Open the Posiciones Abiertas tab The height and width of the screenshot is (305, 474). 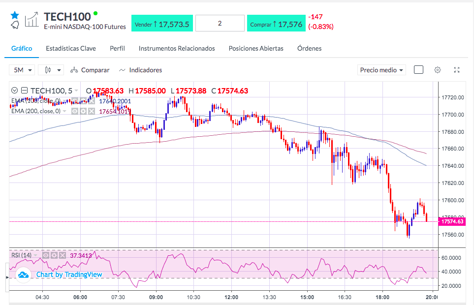(x=256, y=48)
